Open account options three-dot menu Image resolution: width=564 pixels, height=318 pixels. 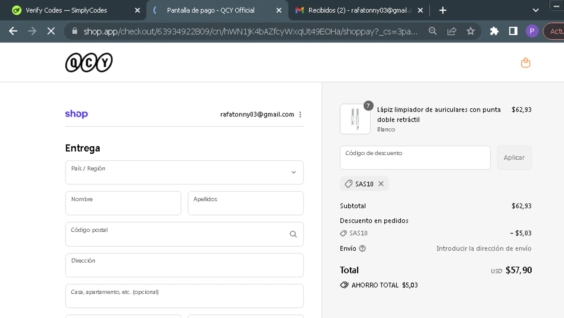tap(300, 115)
